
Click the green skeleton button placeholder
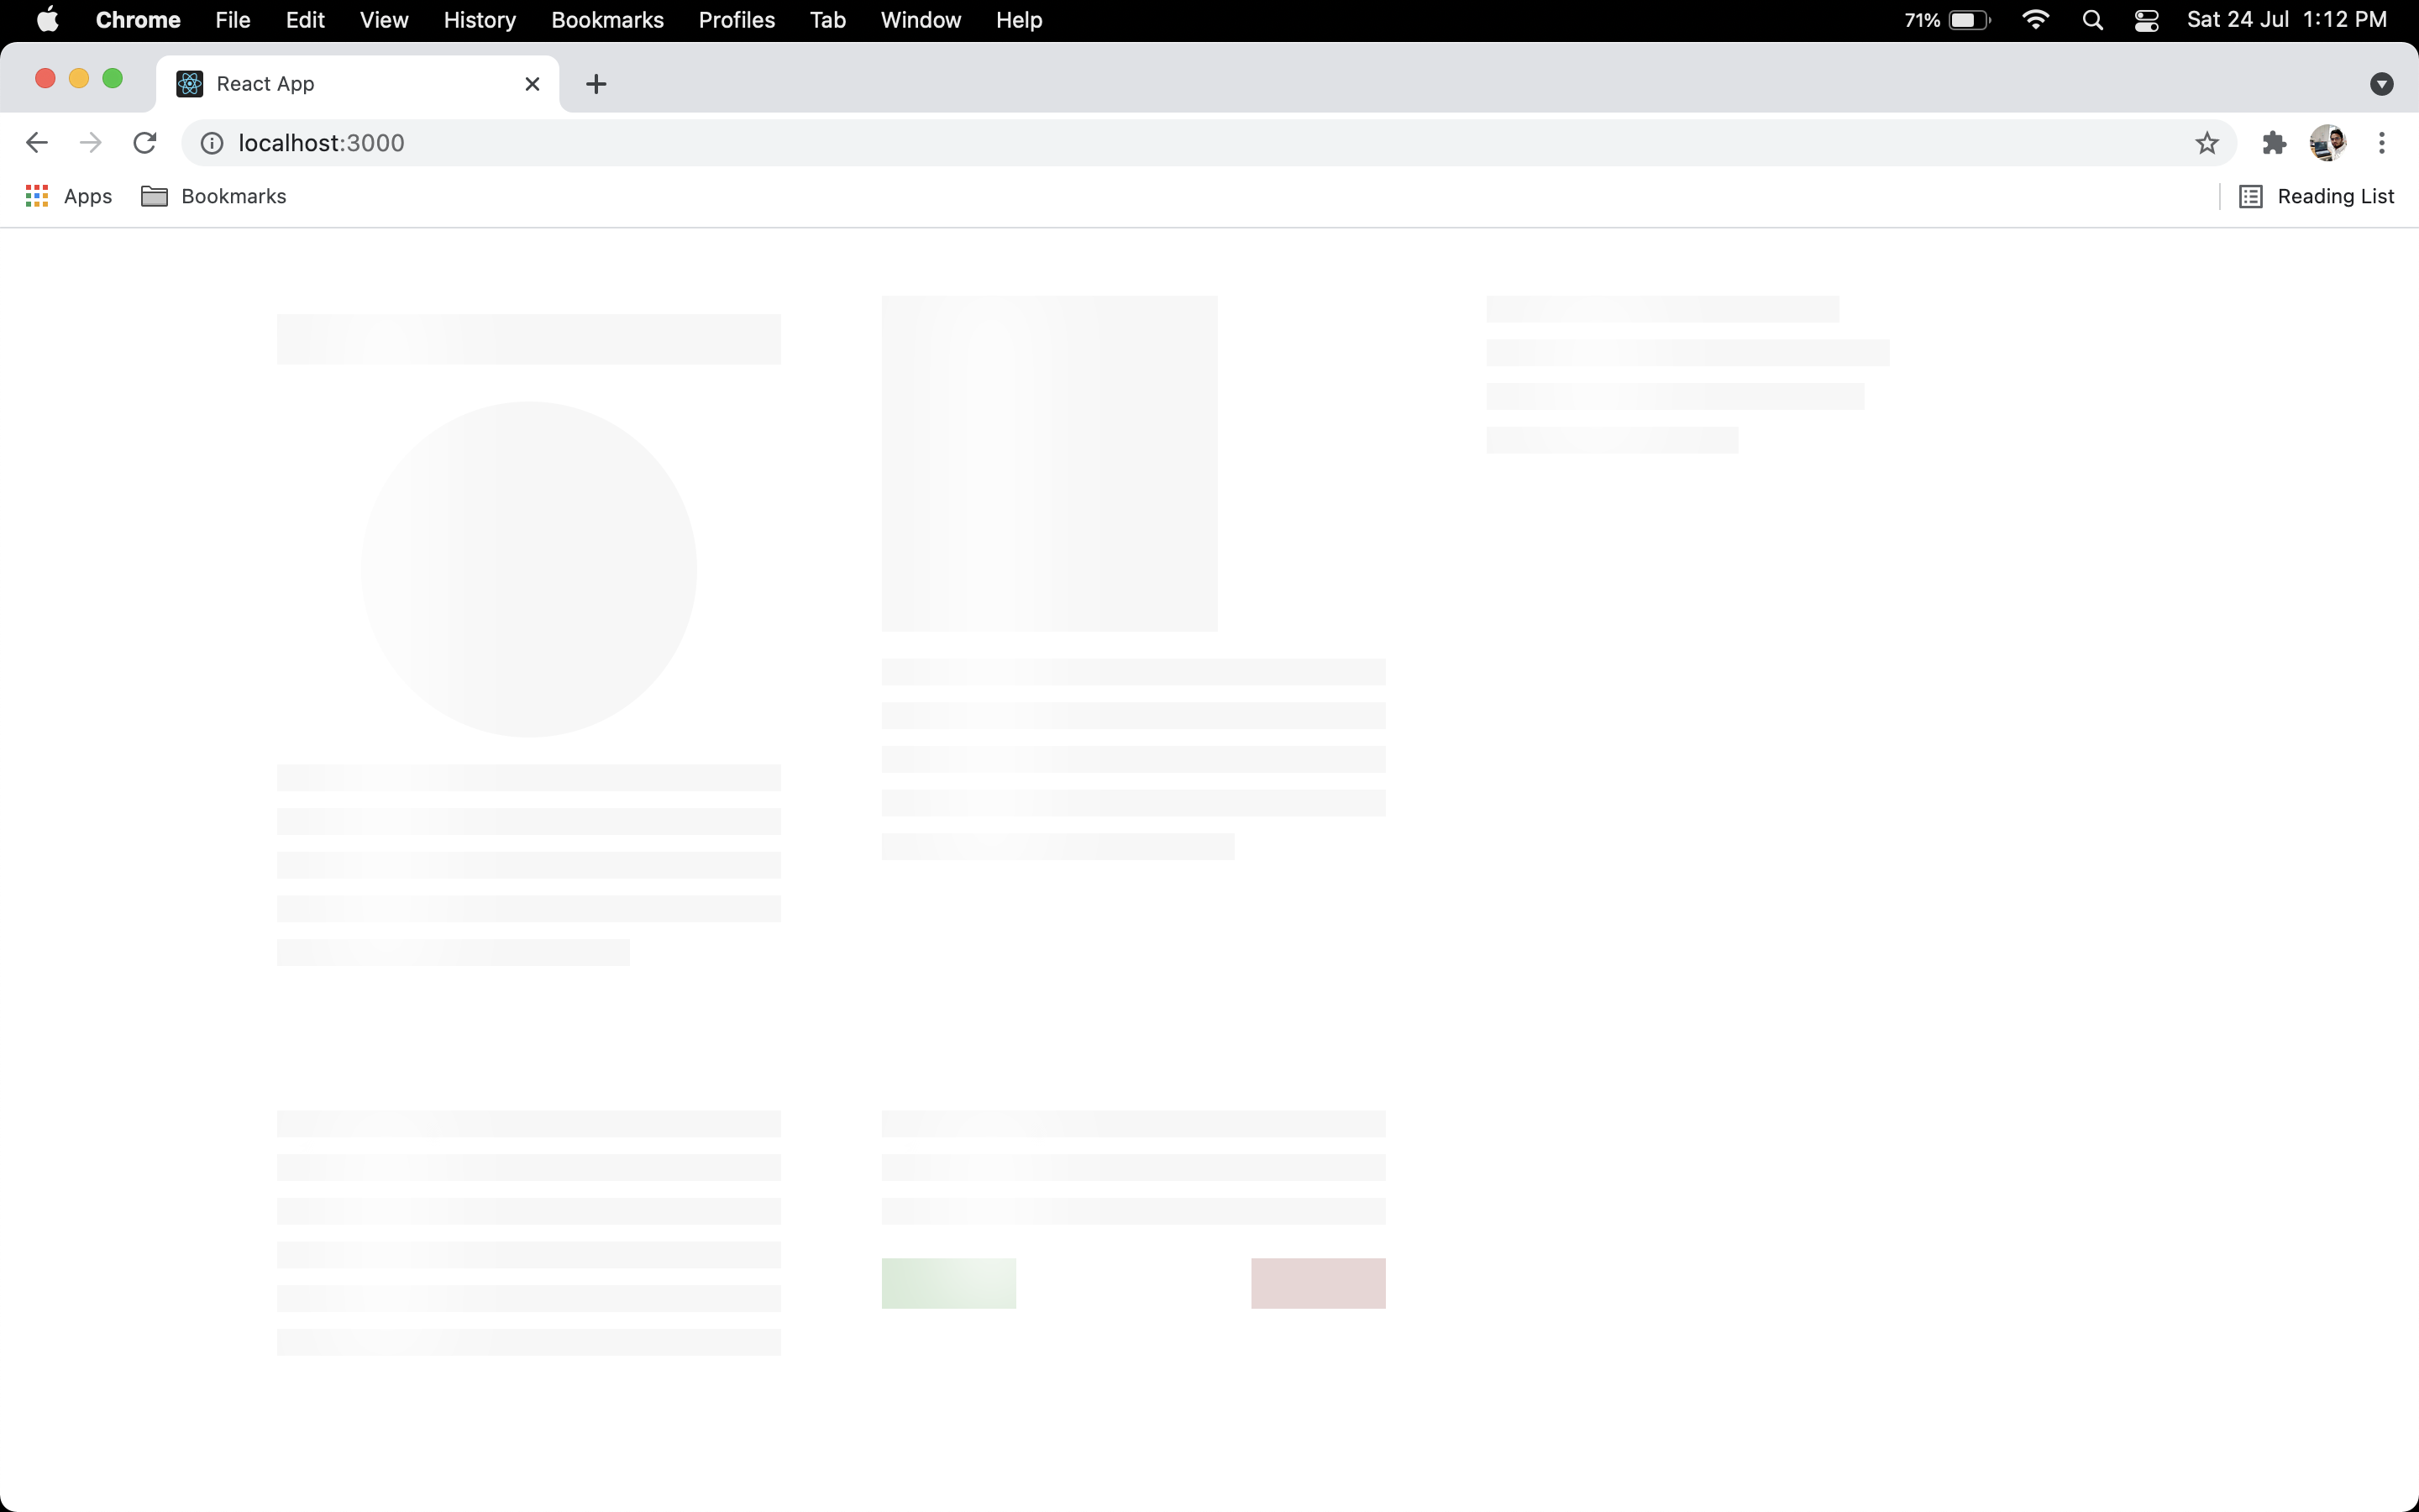(x=948, y=1283)
